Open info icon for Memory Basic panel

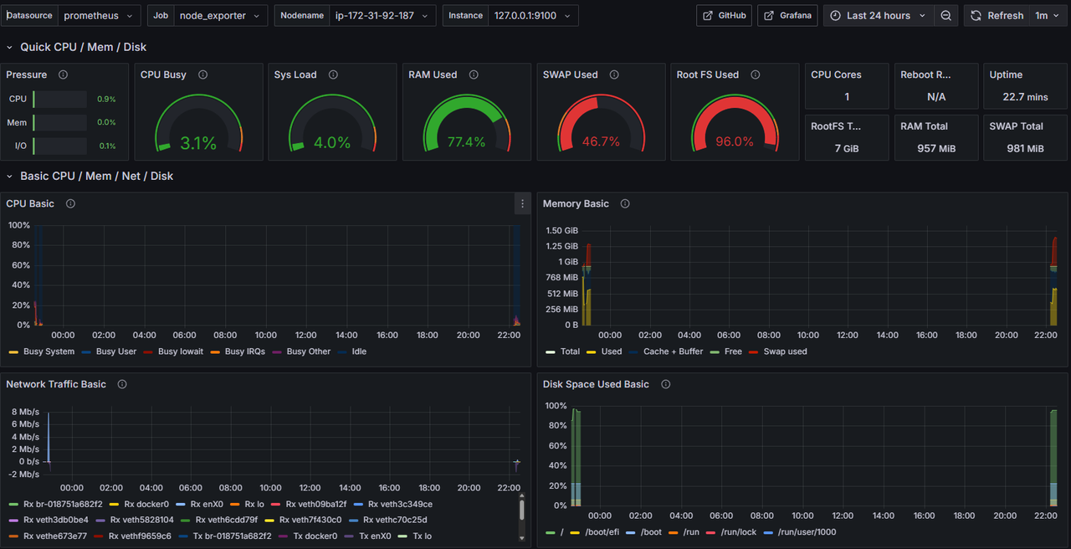pos(625,203)
